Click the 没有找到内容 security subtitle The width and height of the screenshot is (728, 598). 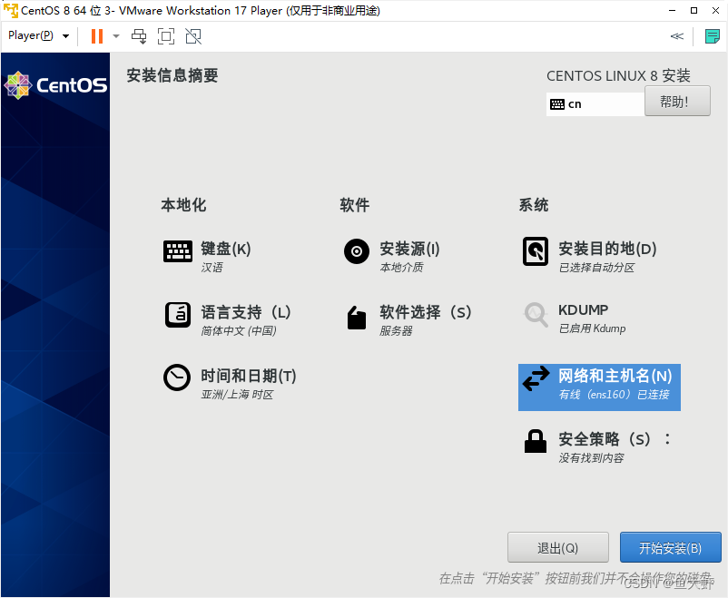(x=591, y=458)
